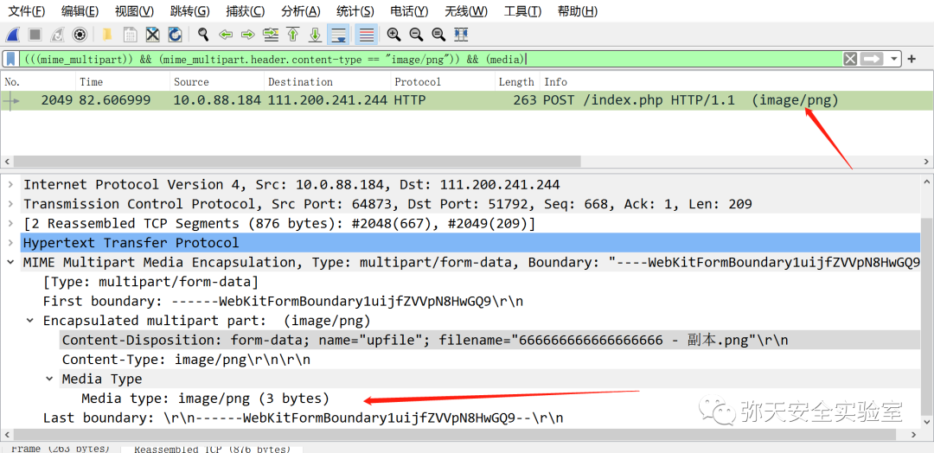934x453 pixels.
Task: Click into the display filter field
Action: click(x=432, y=59)
